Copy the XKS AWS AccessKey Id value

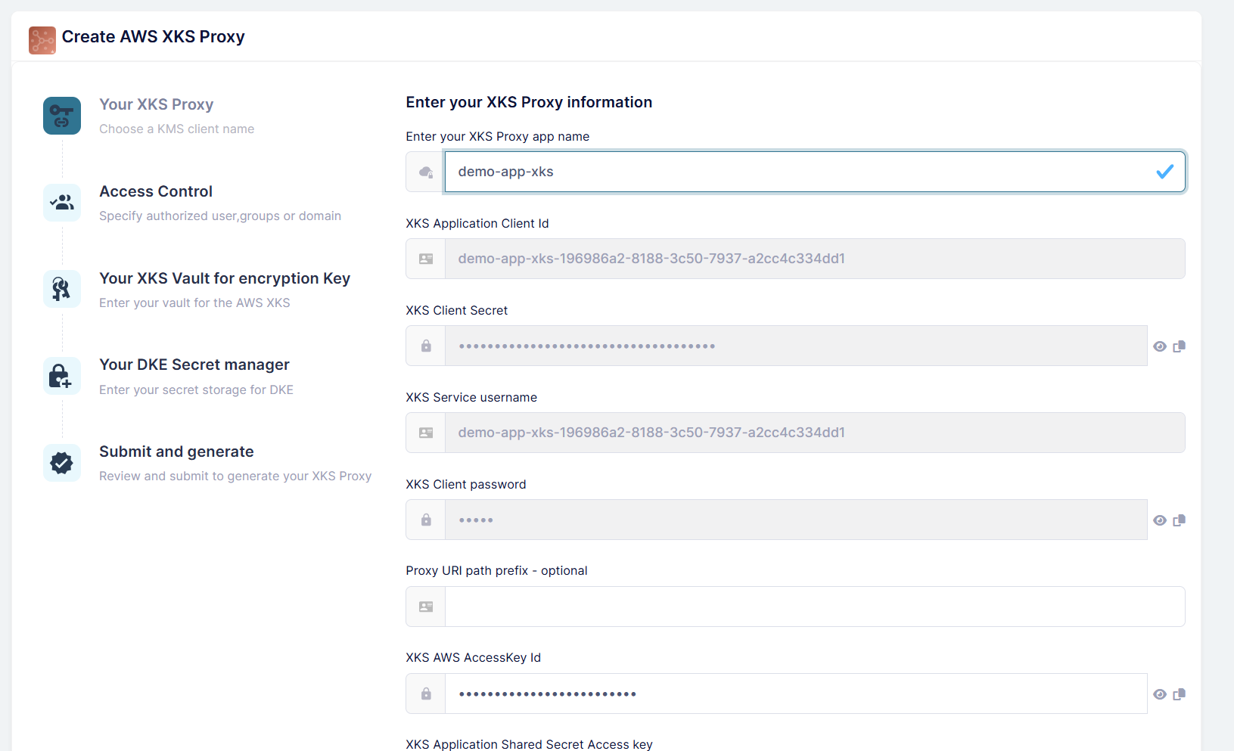(x=1179, y=694)
